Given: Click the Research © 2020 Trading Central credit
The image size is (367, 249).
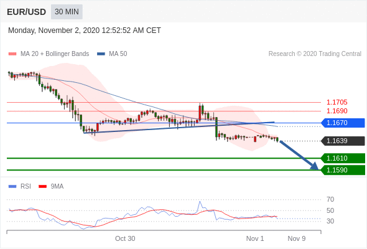Looking at the screenshot, I should (315, 54).
